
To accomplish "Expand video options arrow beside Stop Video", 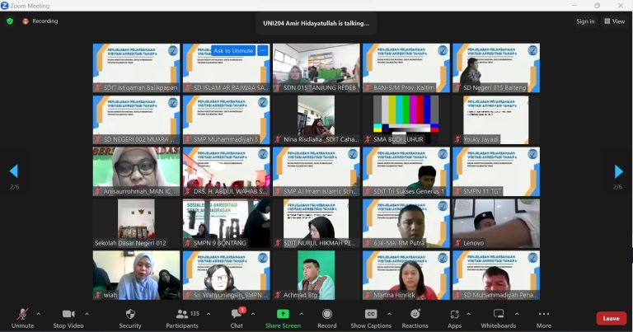I will [x=87, y=313].
